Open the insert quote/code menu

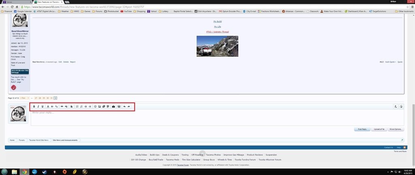108,107
